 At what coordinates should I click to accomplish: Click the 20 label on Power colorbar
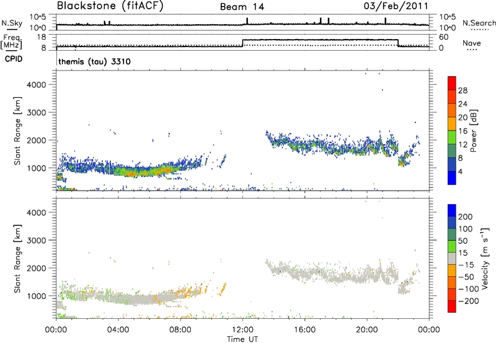463,118
